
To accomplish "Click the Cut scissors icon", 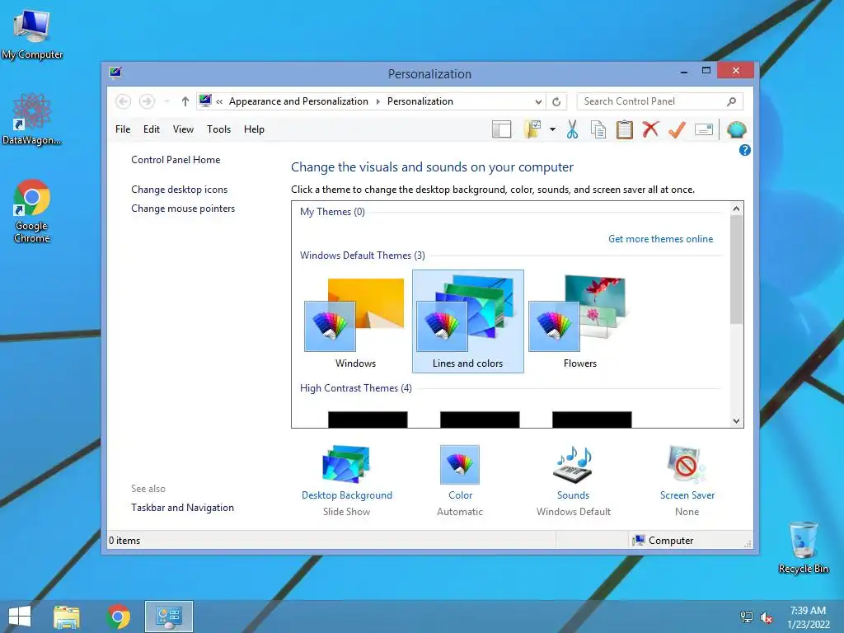I will (x=572, y=129).
